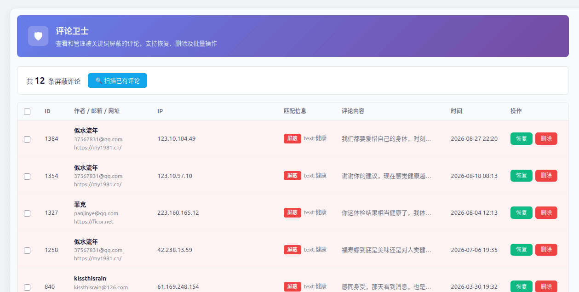Check the box for comment ID 1258
The image size is (579, 292).
coord(27,250)
